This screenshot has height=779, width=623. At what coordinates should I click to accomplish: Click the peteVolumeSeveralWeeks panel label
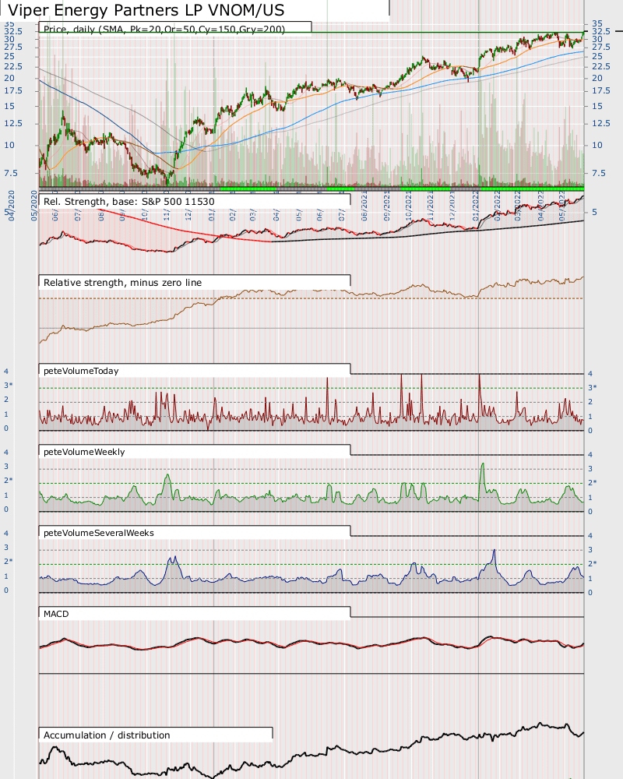[x=98, y=533]
